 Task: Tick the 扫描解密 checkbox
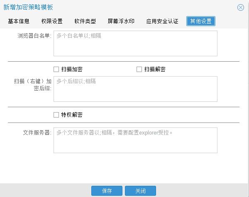139,70
